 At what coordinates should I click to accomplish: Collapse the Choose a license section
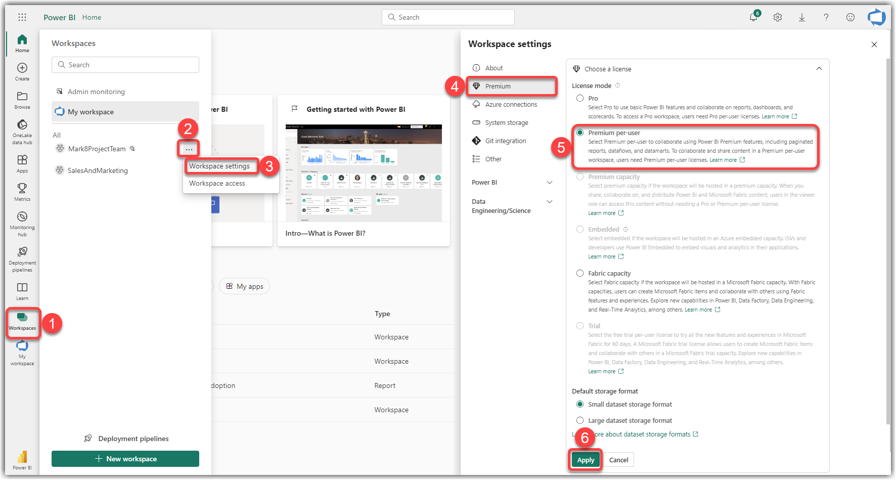(x=819, y=69)
